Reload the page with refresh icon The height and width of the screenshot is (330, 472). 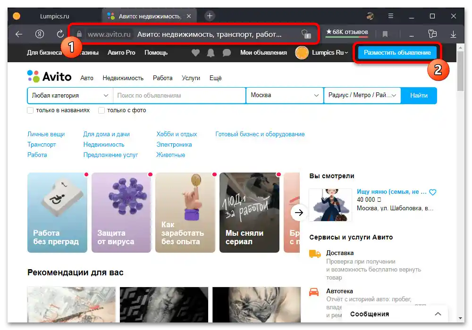[60, 34]
